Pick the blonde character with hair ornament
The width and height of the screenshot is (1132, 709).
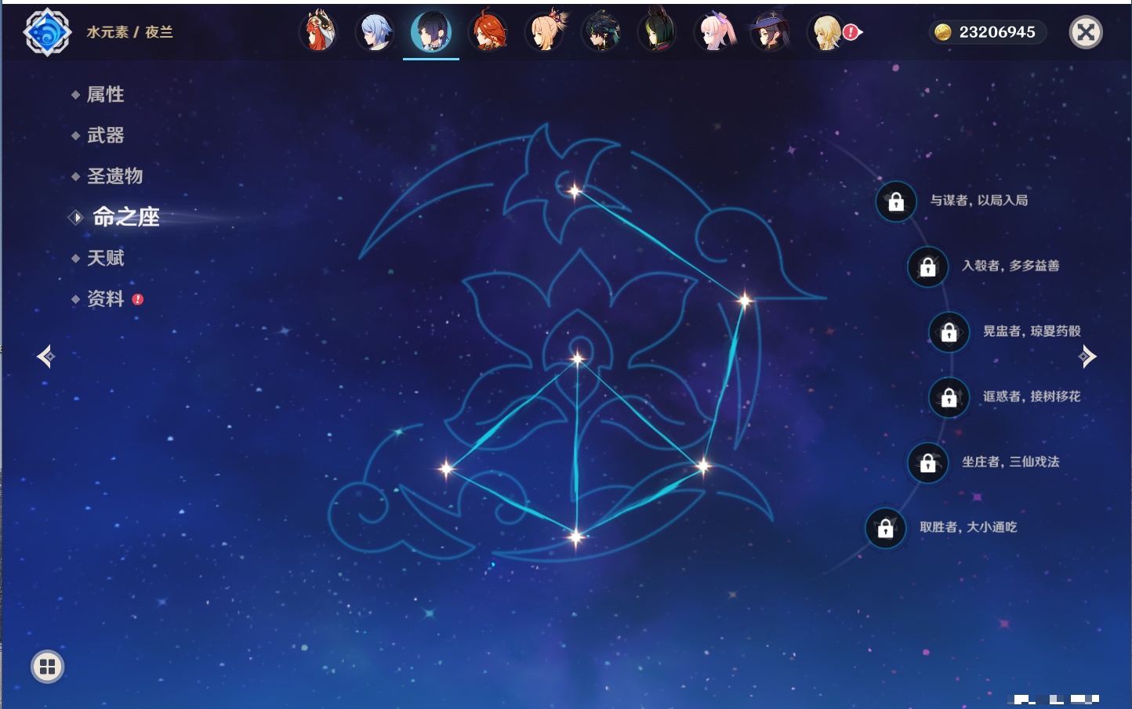[545, 32]
